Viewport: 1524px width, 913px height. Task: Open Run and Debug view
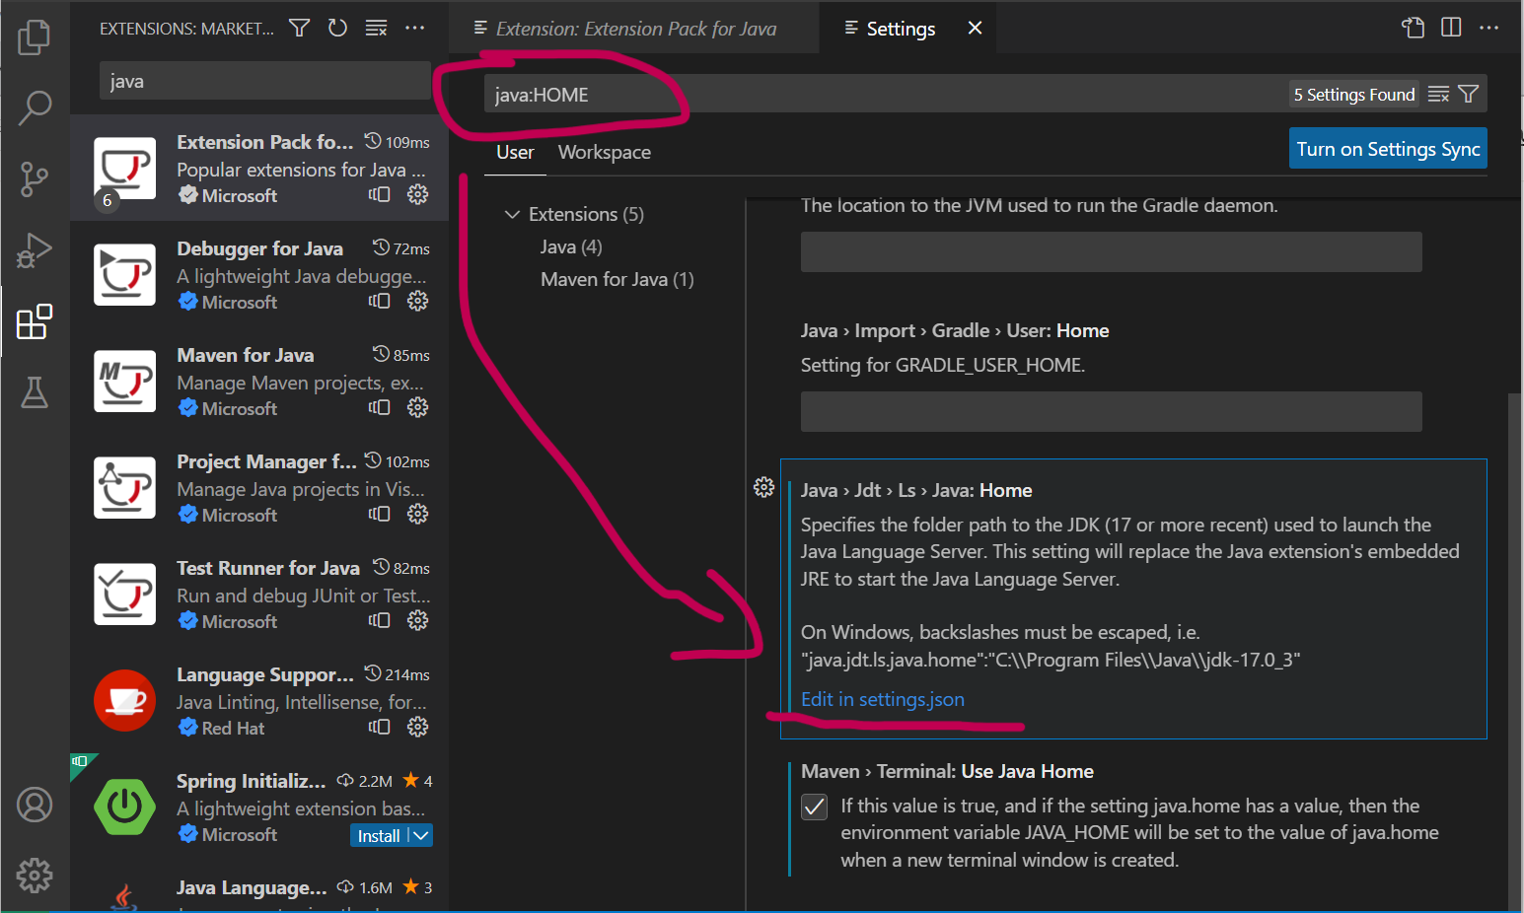(35, 250)
